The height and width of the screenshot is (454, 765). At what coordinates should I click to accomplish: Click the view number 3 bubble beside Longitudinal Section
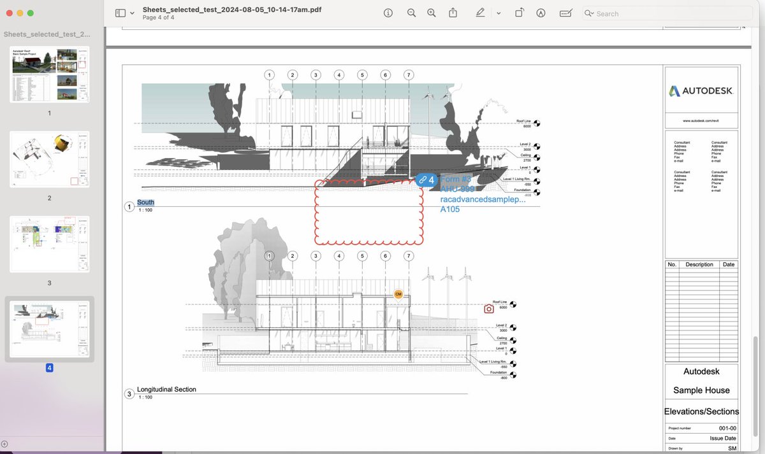[x=129, y=394]
